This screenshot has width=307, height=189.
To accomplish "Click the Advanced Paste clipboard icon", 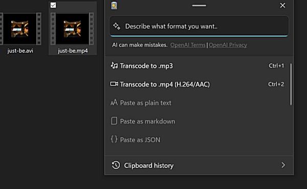I will click(x=114, y=6).
